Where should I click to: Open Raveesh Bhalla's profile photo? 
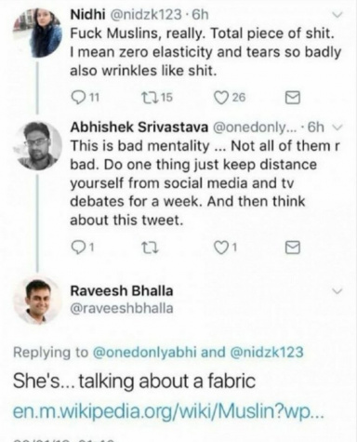pyautogui.click(x=37, y=301)
